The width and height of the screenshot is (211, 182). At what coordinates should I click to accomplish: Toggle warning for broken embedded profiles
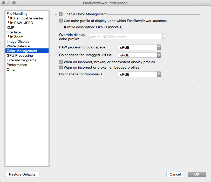coord(61,67)
